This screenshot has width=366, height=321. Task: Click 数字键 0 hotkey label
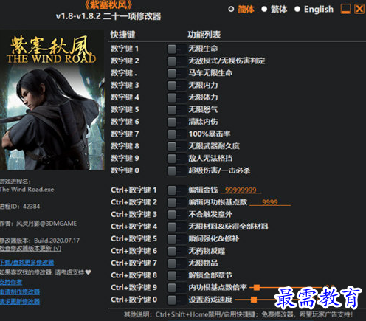[x=125, y=170]
